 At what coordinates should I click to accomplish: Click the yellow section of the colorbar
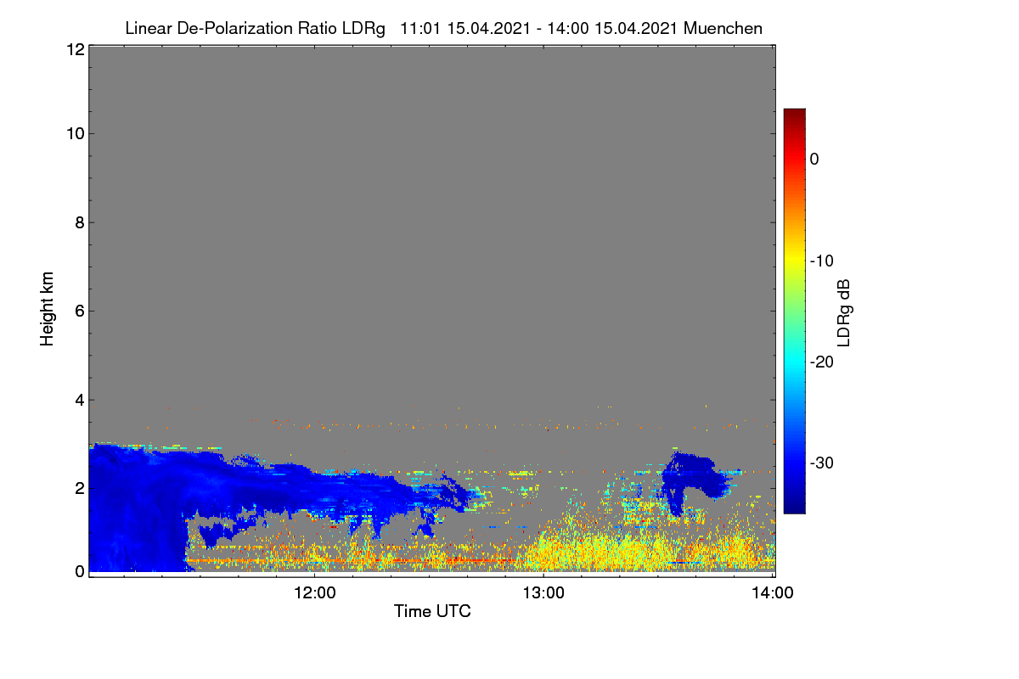(794, 260)
